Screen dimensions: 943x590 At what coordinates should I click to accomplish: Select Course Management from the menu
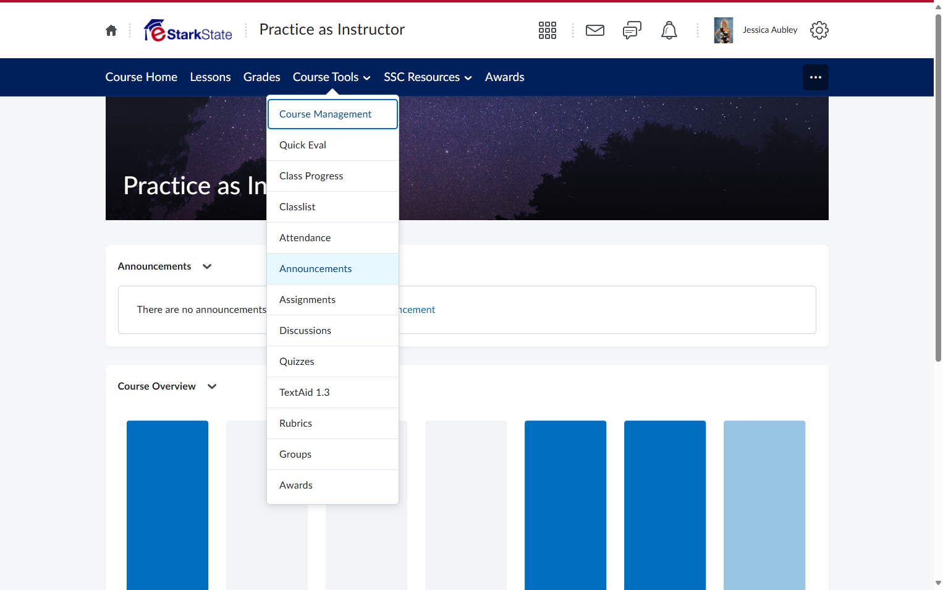[332, 114]
